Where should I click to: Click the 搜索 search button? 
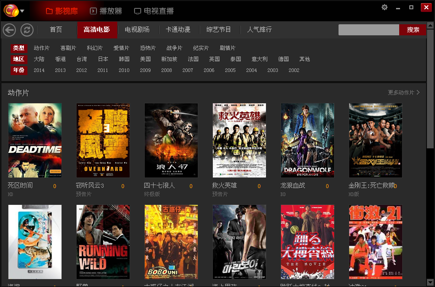point(413,30)
